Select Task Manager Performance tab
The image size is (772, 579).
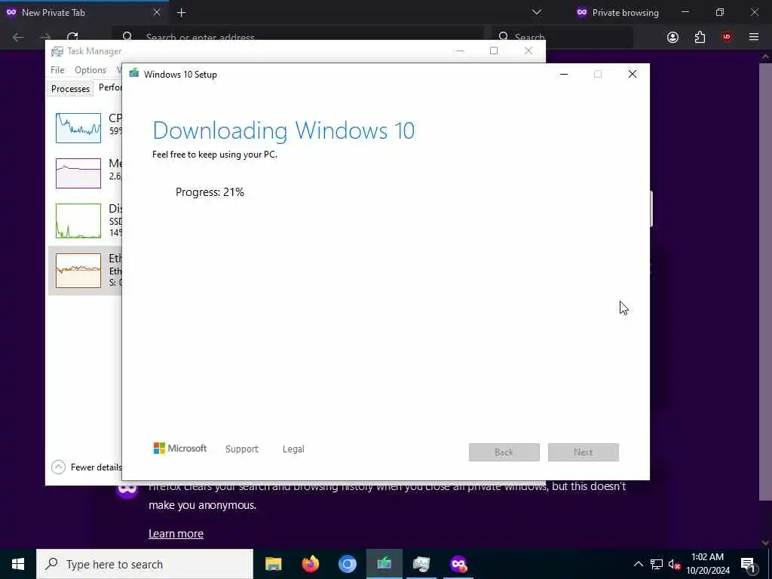[109, 87]
